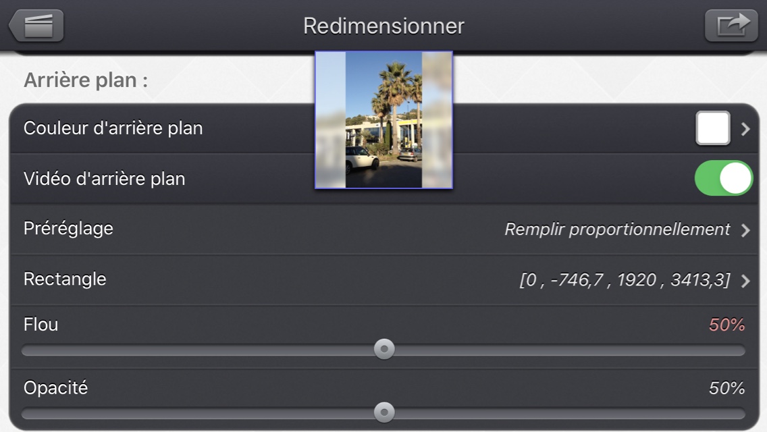Select the Remplir proportionnellement preset value
Image resolution: width=767 pixels, height=432 pixels.
point(617,229)
